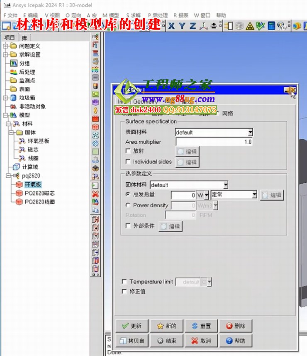Click the X axis orientation icon
This screenshot has height=356, width=307.
pos(171,26)
